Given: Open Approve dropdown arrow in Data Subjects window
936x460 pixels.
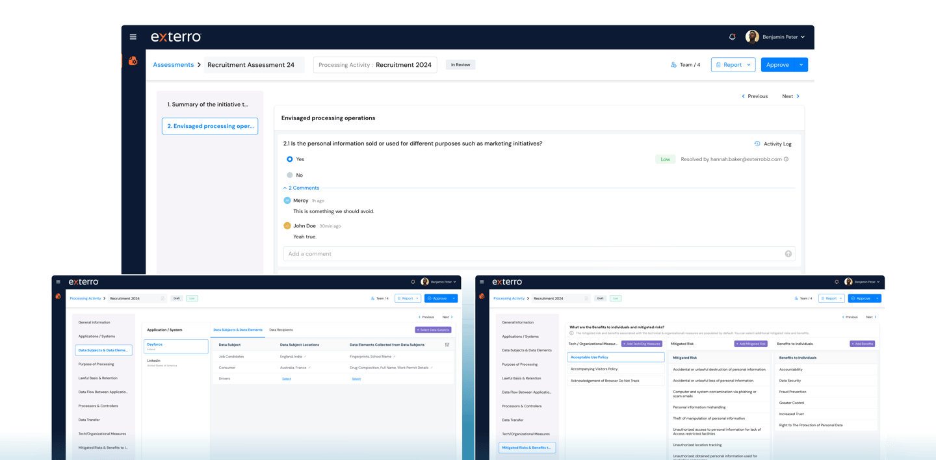Looking at the screenshot, I should (454, 299).
